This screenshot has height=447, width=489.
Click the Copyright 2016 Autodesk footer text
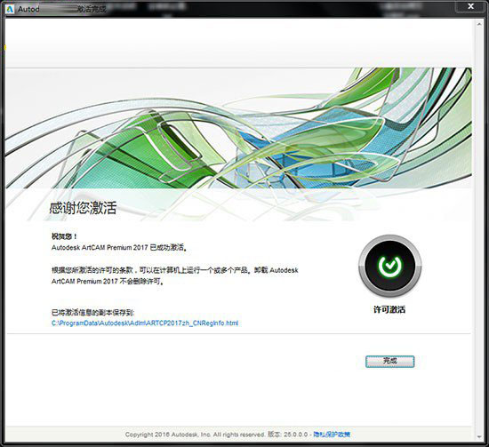(195, 435)
